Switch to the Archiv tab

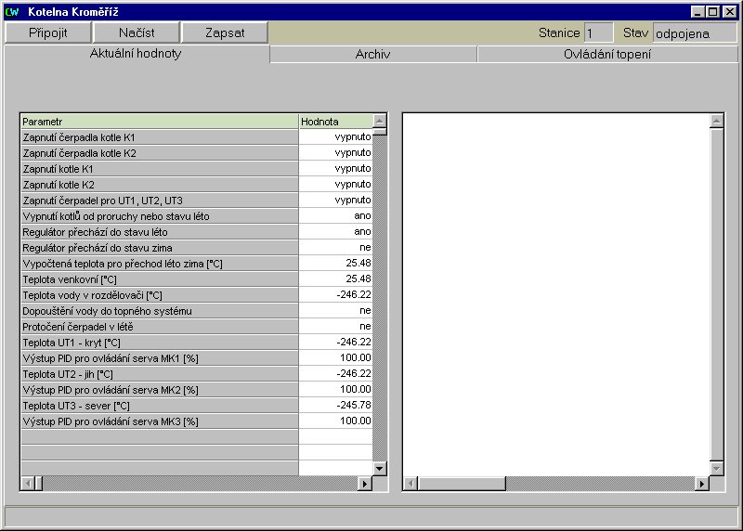[373, 55]
